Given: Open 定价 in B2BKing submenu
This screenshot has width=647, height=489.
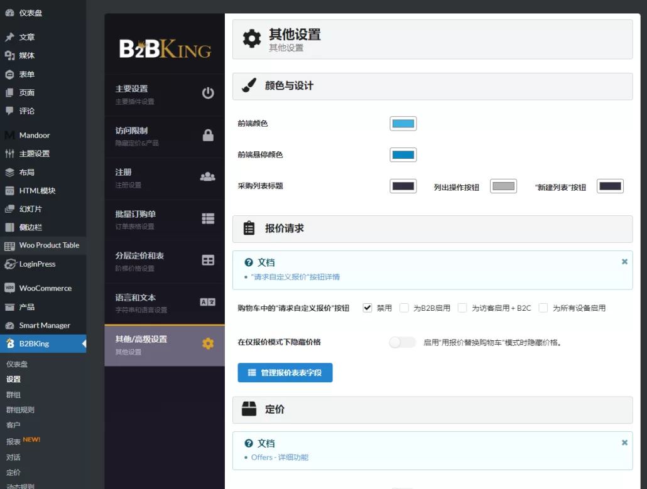Looking at the screenshot, I should pyautogui.click(x=14, y=472).
